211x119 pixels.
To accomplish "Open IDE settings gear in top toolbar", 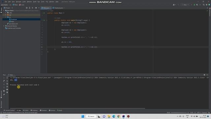I will tap(207, 5).
